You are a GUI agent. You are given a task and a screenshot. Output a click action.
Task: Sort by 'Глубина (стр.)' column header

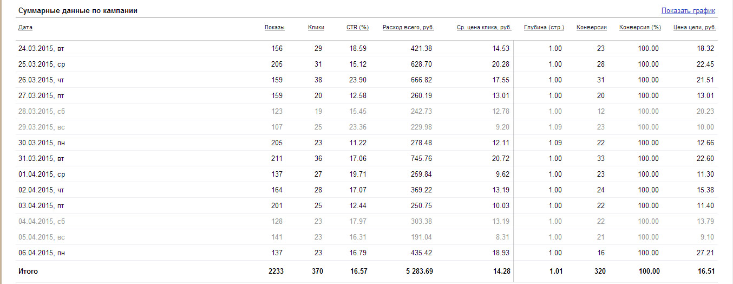(544, 27)
